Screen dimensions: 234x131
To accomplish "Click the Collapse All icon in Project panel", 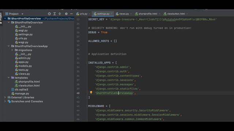I will pos(60,14).
